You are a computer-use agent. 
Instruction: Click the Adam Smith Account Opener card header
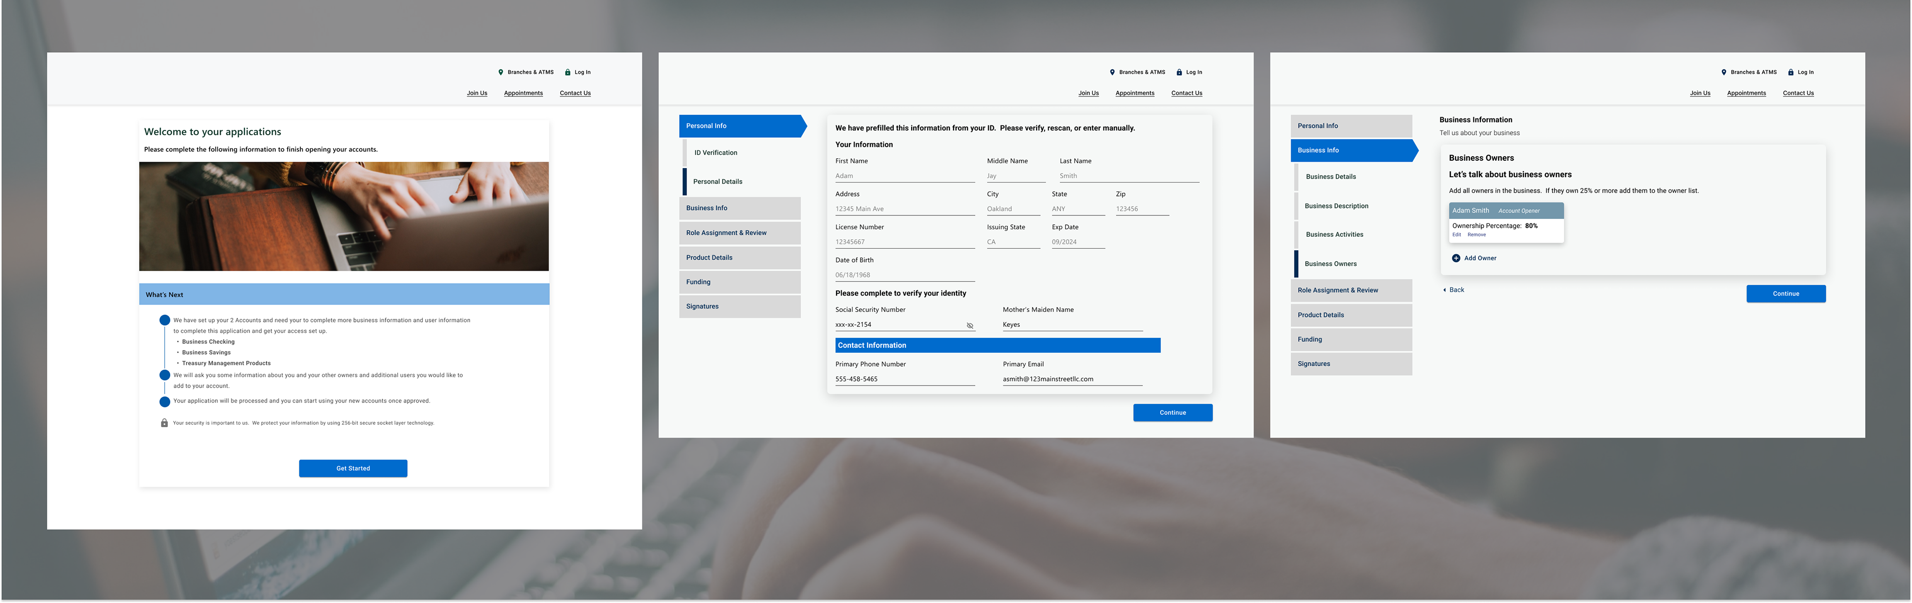coord(1506,210)
